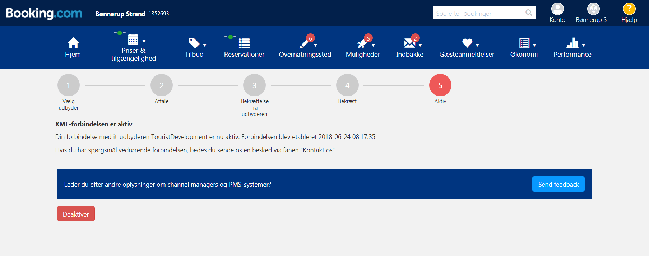The image size is (649, 256).
Task: Click the Hjælp question mark icon
Action: [629, 9]
